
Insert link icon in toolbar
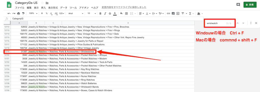click(168, 14)
